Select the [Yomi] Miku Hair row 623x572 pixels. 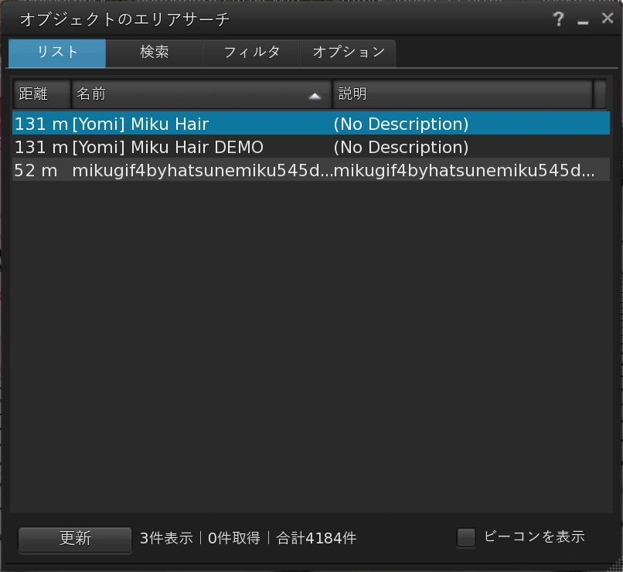(x=311, y=124)
